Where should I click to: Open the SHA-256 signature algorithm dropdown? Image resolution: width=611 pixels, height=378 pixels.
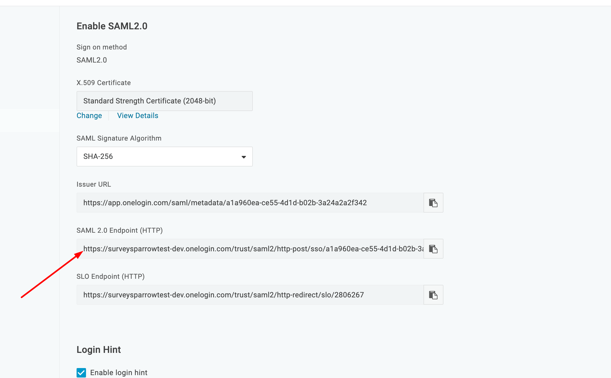(164, 157)
